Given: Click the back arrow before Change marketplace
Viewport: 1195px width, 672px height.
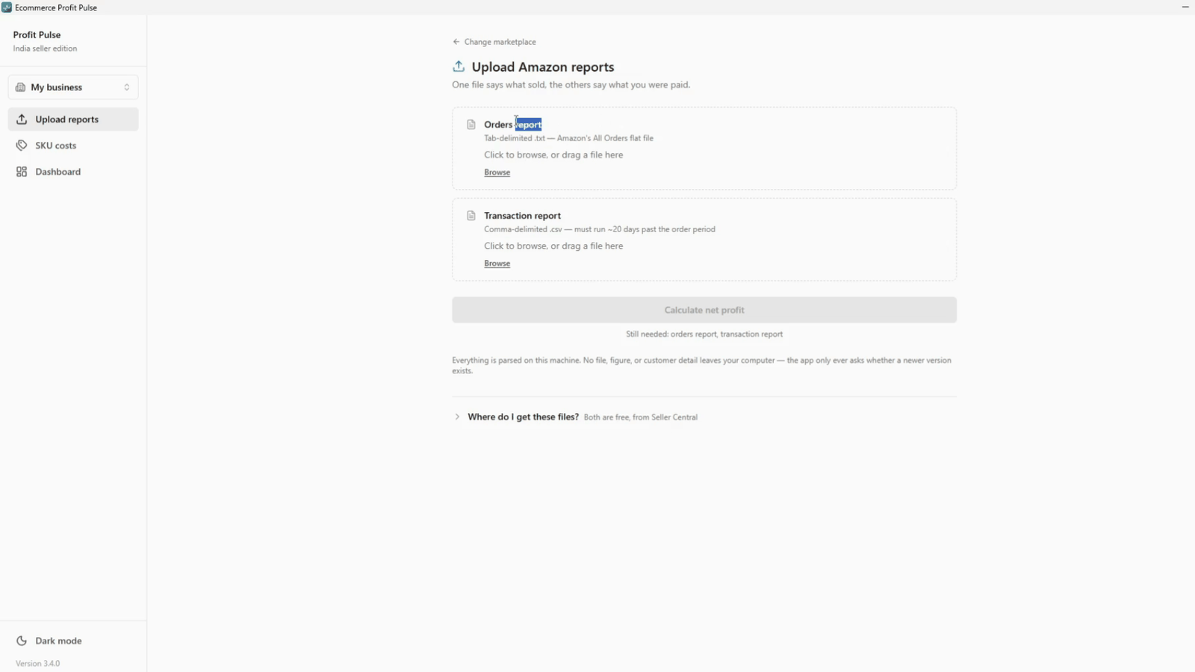Looking at the screenshot, I should [x=456, y=42].
